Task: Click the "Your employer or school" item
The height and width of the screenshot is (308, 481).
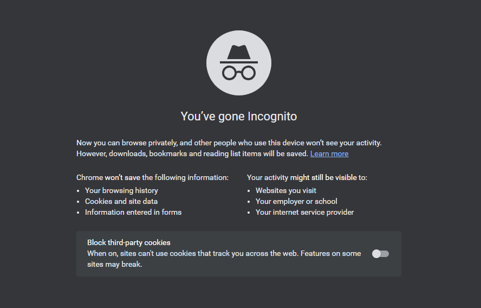Action: click(296, 202)
